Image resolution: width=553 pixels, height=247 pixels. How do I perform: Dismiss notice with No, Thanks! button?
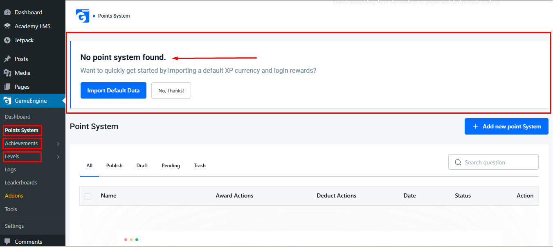pyautogui.click(x=171, y=90)
